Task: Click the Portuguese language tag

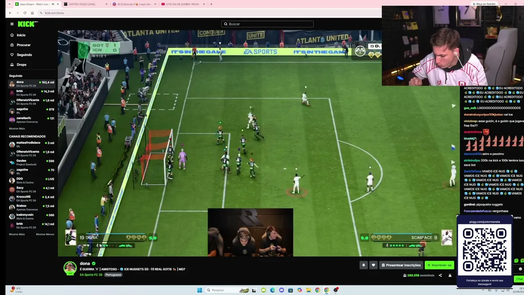Action: pyautogui.click(x=113, y=275)
